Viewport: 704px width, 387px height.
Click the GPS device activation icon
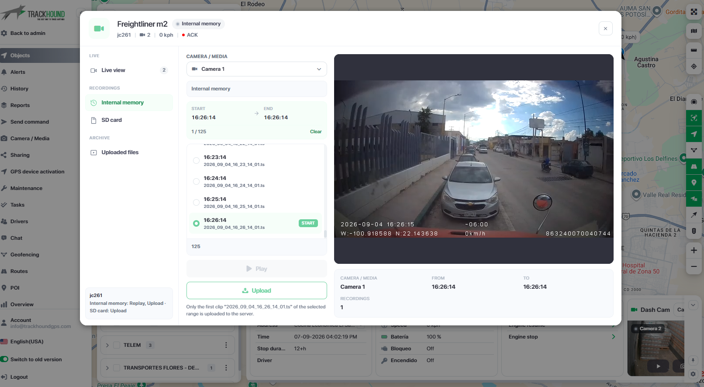pos(4,172)
